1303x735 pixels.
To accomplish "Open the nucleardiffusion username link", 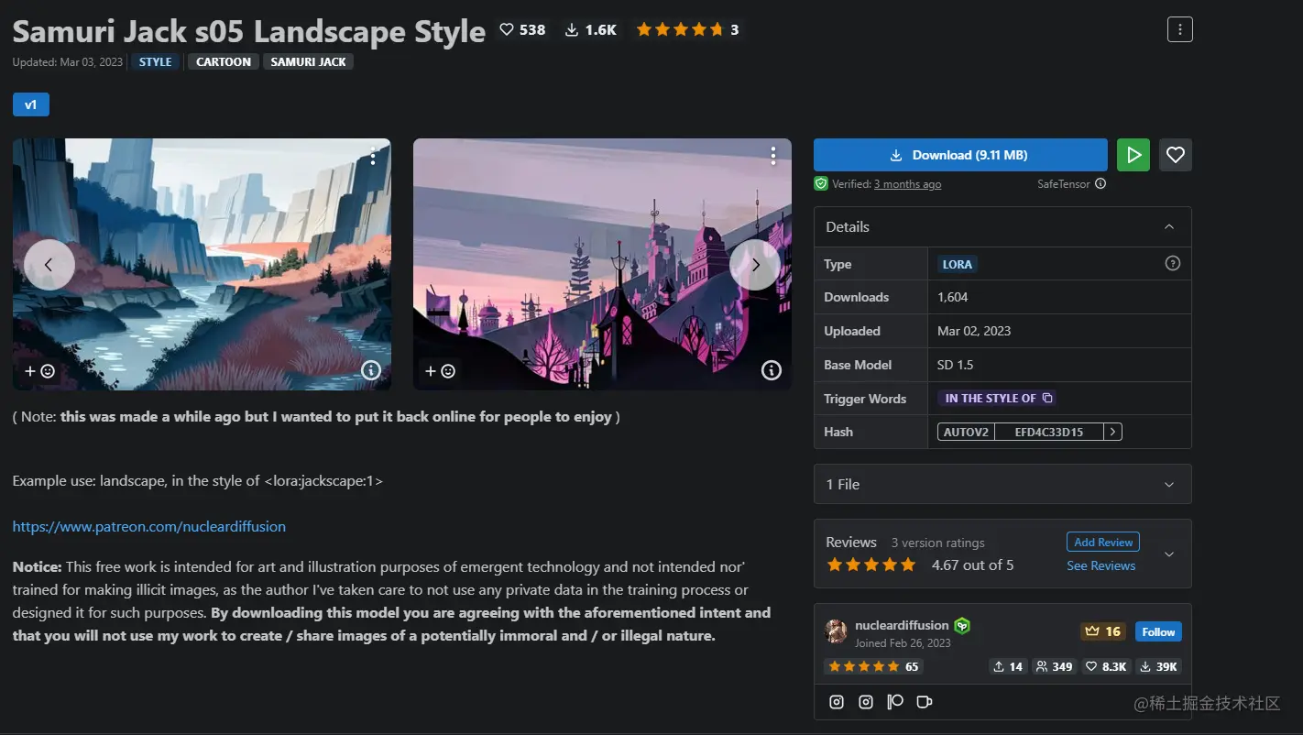I will pyautogui.click(x=902, y=625).
